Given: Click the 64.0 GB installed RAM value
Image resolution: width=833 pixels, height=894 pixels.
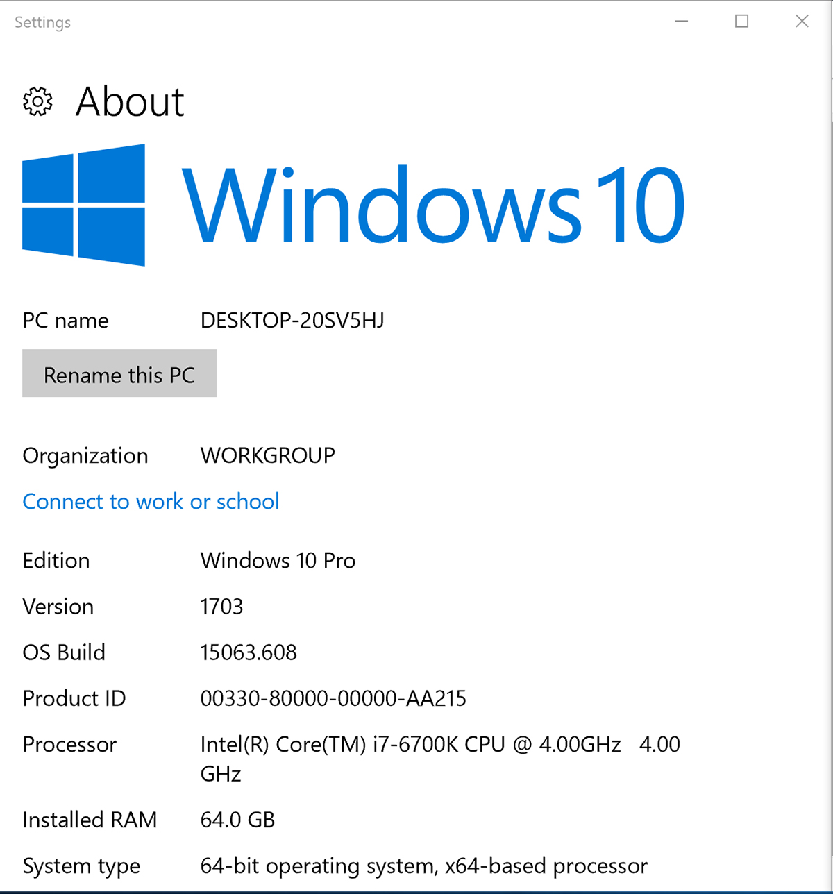Looking at the screenshot, I should pos(237,820).
